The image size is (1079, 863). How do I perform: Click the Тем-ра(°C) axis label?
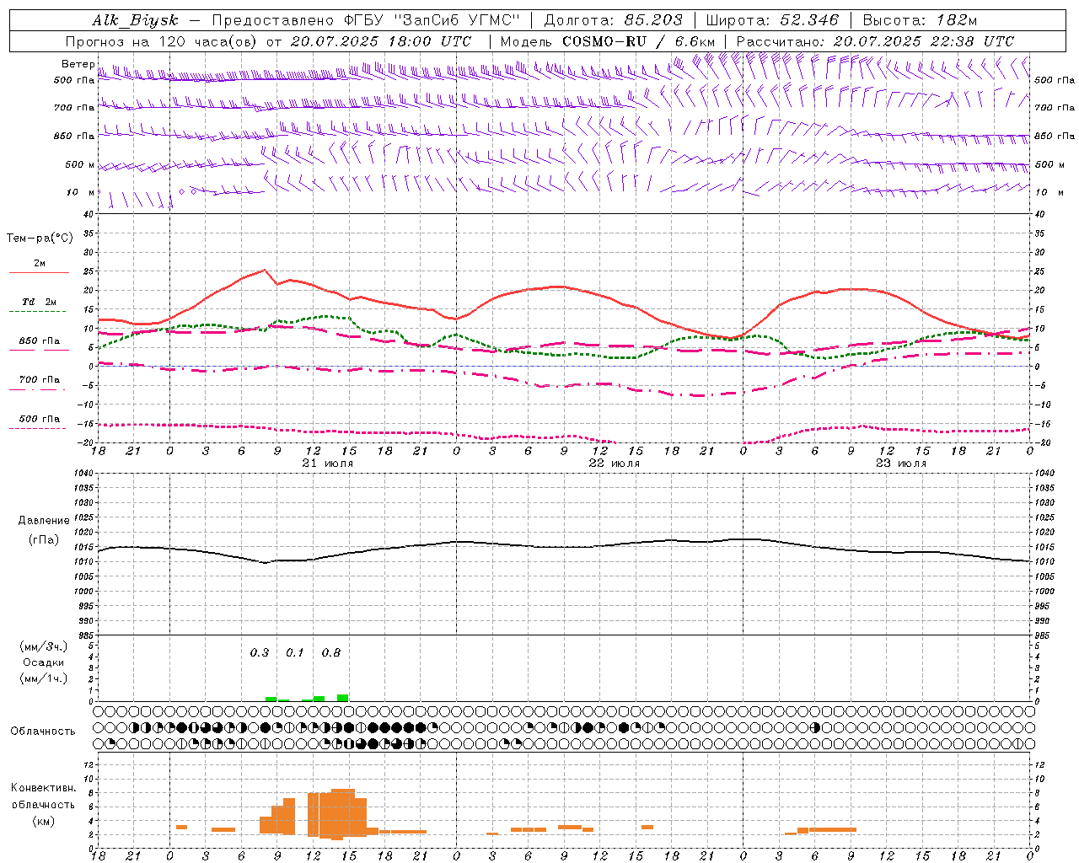point(40,239)
